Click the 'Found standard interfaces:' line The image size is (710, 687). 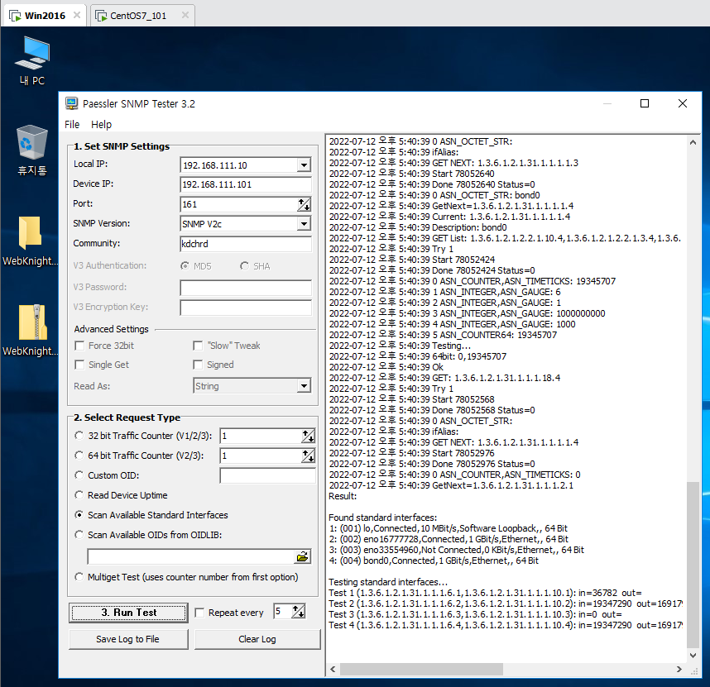click(x=382, y=518)
